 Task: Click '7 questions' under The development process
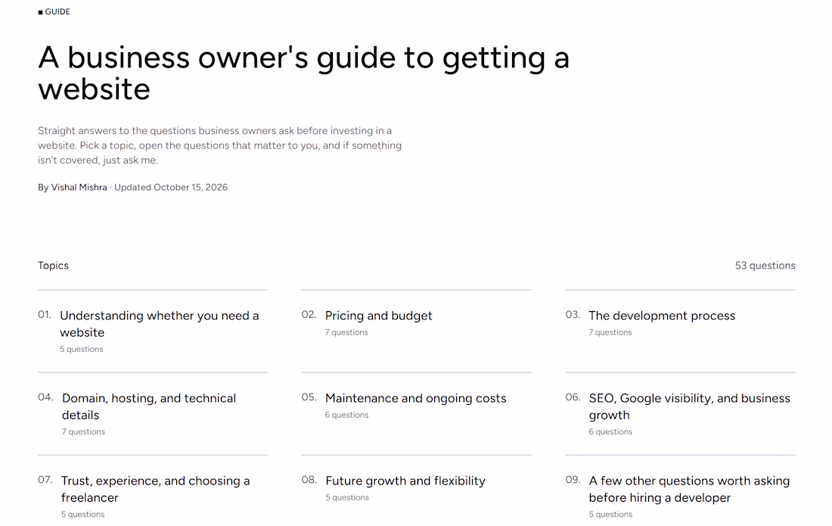610,332
